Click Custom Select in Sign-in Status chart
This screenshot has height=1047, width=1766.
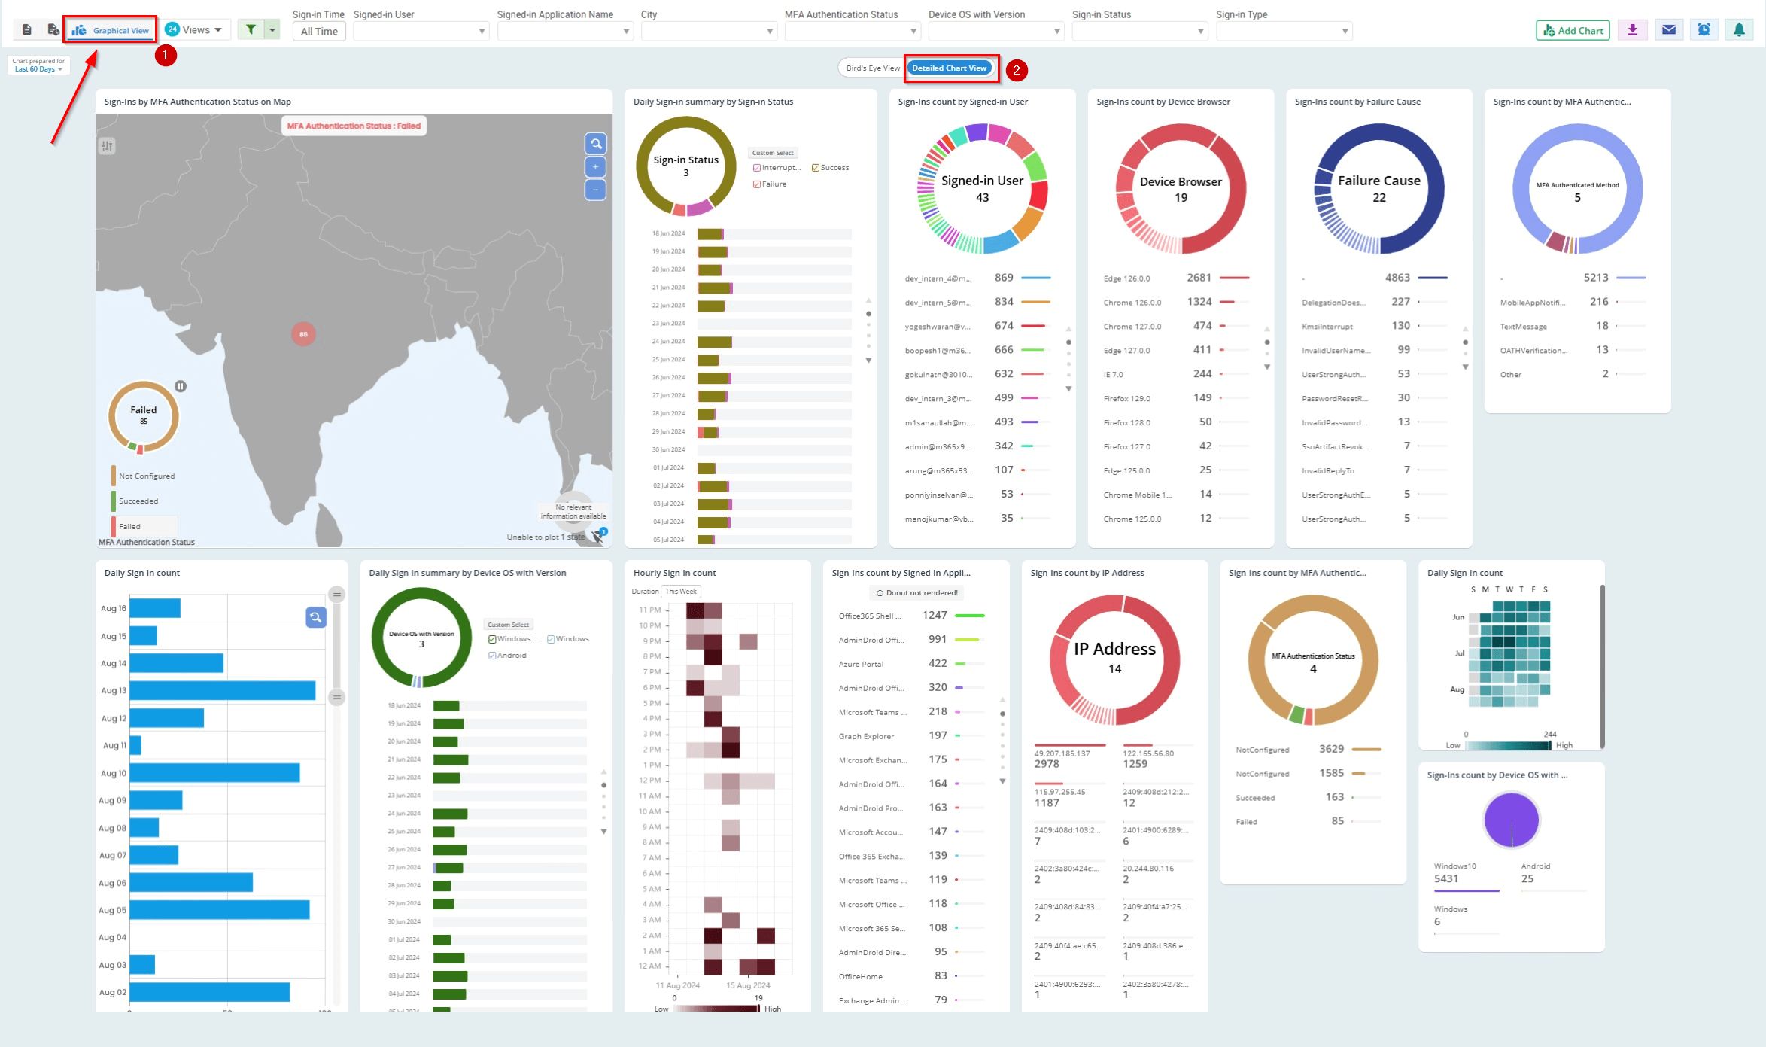click(772, 152)
